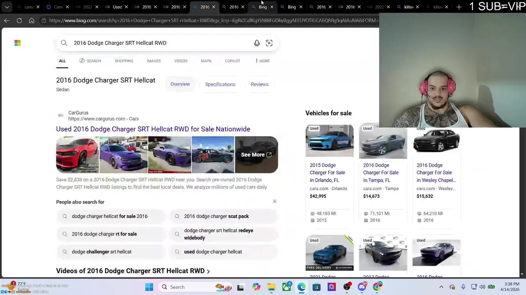Viewport: 526px width, 295px height.
Task: Click the black Wesley Chapel Charger photo
Action: 436,141
